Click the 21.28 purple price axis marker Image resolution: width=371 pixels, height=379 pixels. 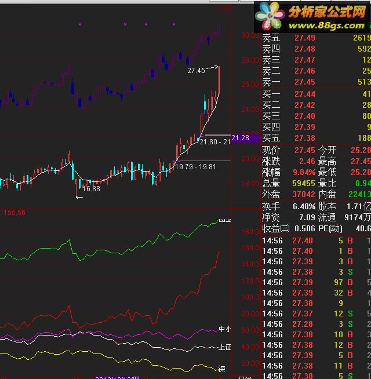point(245,138)
